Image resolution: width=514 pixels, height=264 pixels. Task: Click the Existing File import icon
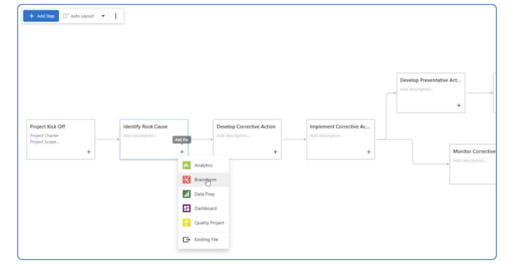pos(186,240)
